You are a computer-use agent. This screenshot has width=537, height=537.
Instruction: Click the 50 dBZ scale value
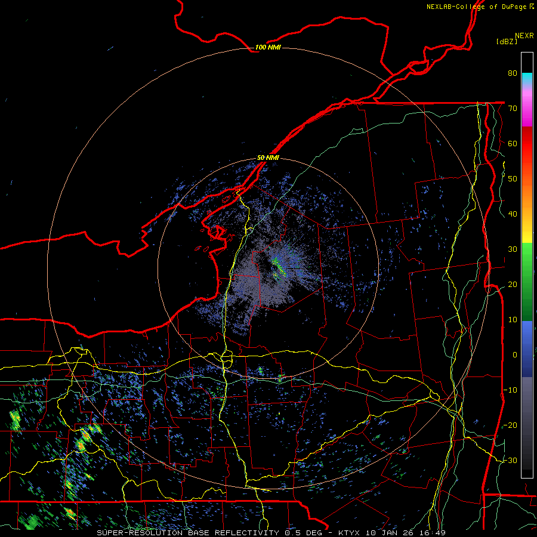(x=513, y=179)
